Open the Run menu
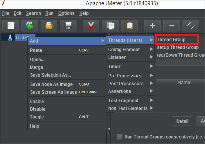 point(49,13)
